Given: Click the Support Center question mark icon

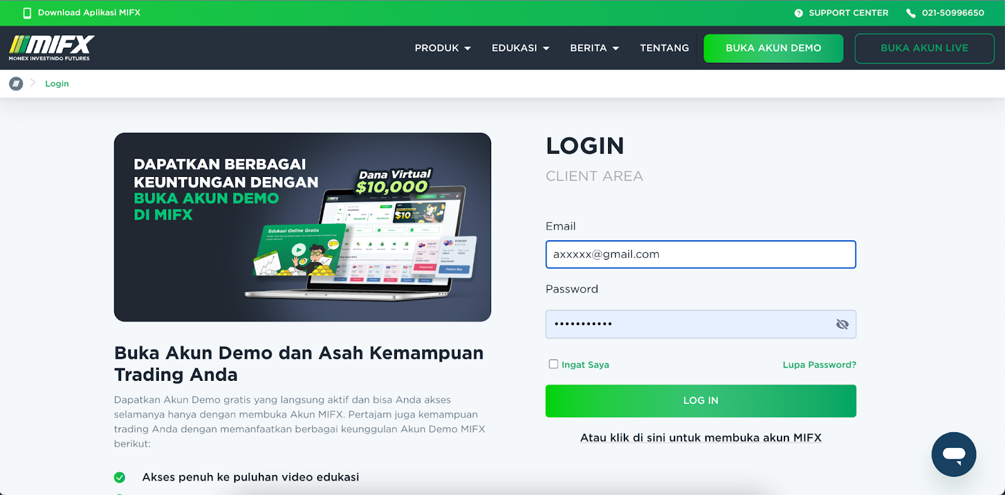Looking at the screenshot, I should click(798, 13).
